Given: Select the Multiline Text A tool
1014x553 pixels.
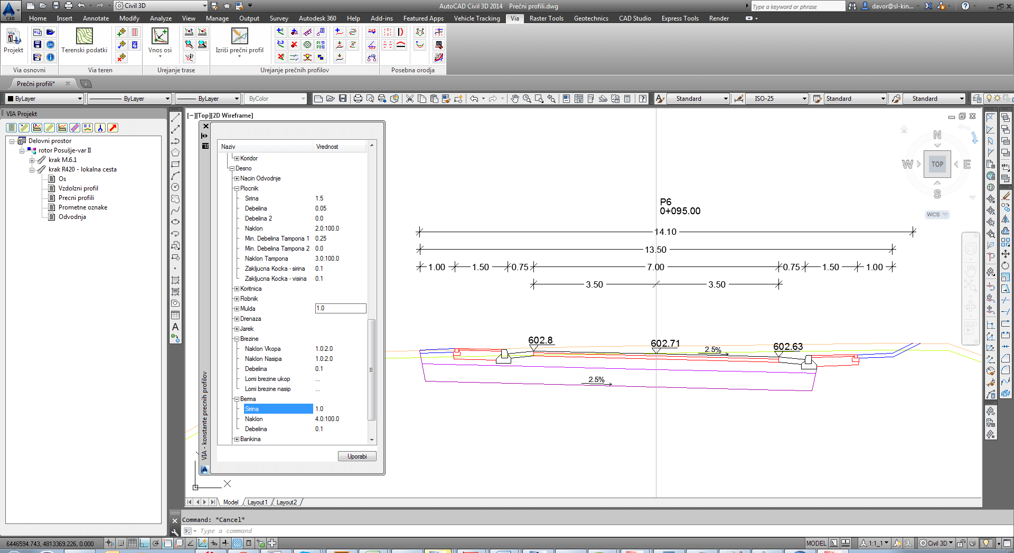Looking at the screenshot, I should [x=175, y=327].
